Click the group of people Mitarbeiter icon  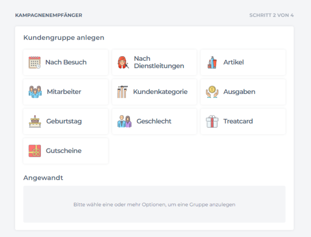pos(35,92)
